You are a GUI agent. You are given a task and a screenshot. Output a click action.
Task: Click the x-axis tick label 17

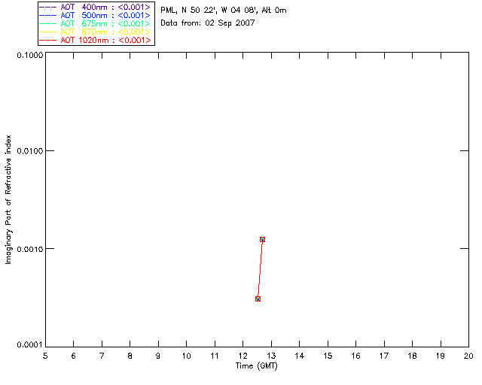[384, 356]
